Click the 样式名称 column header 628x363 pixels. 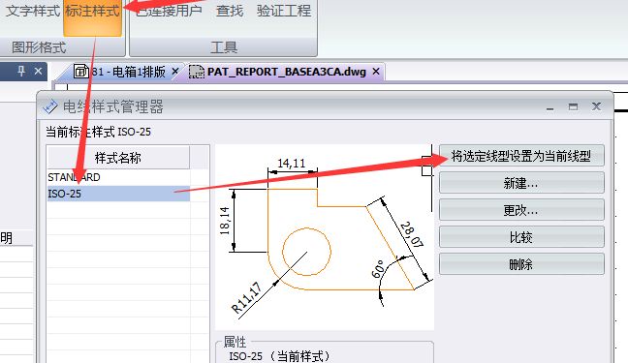(118, 158)
